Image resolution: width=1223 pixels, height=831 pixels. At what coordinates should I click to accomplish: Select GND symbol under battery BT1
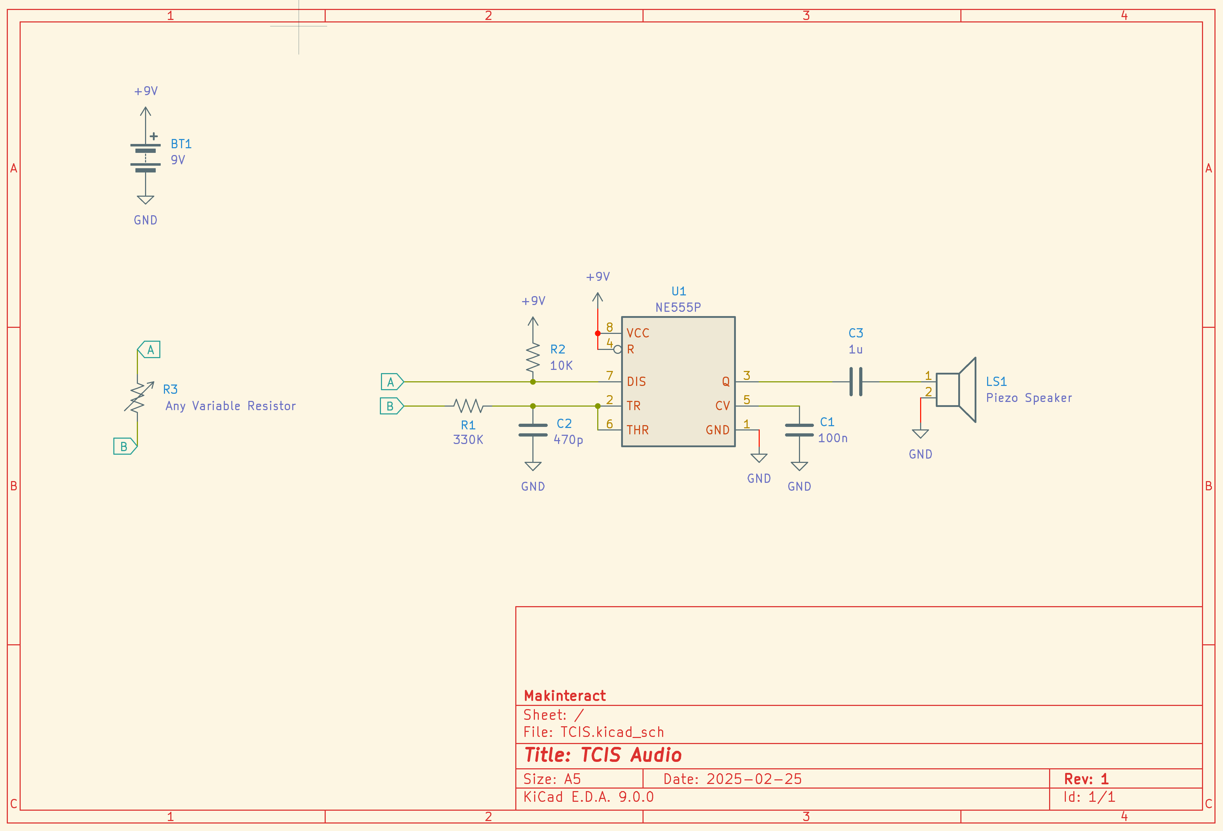146,209
